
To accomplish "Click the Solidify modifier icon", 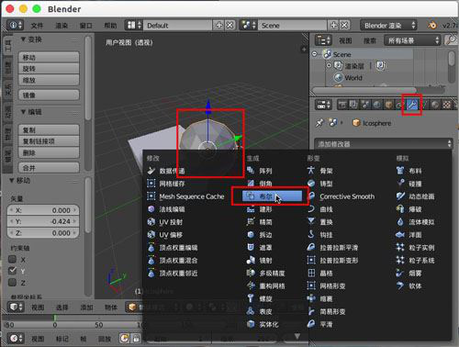I will tap(251, 324).
